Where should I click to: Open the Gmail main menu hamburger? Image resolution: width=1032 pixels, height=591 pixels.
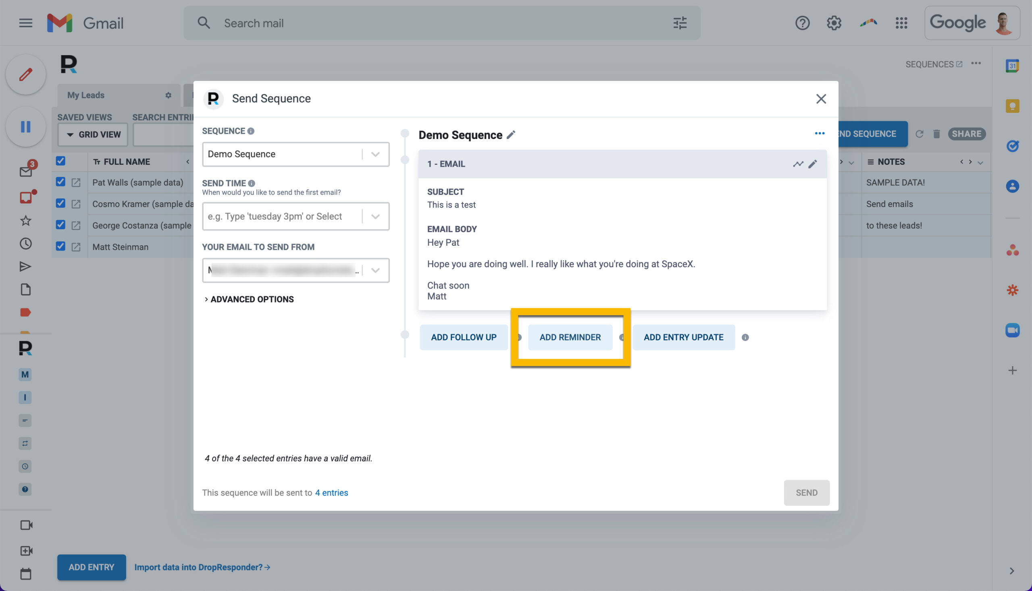click(25, 23)
